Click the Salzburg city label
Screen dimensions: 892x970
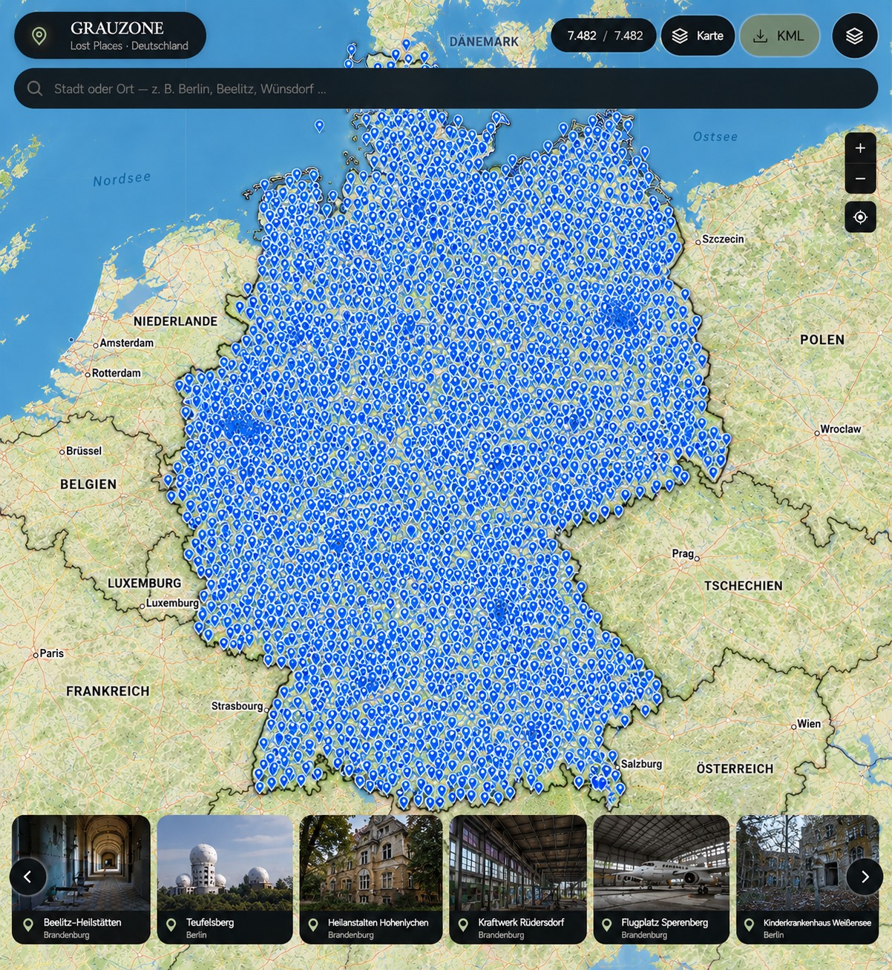[x=641, y=764]
